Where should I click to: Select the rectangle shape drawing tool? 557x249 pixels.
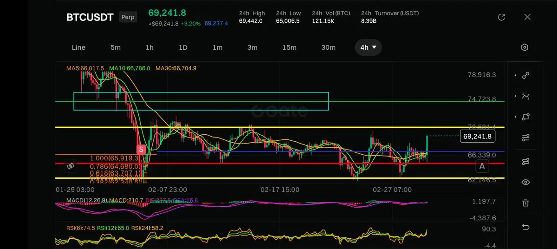pos(525,117)
